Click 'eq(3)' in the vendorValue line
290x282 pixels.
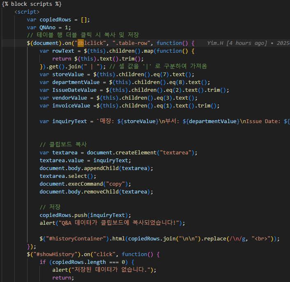point(164,98)
